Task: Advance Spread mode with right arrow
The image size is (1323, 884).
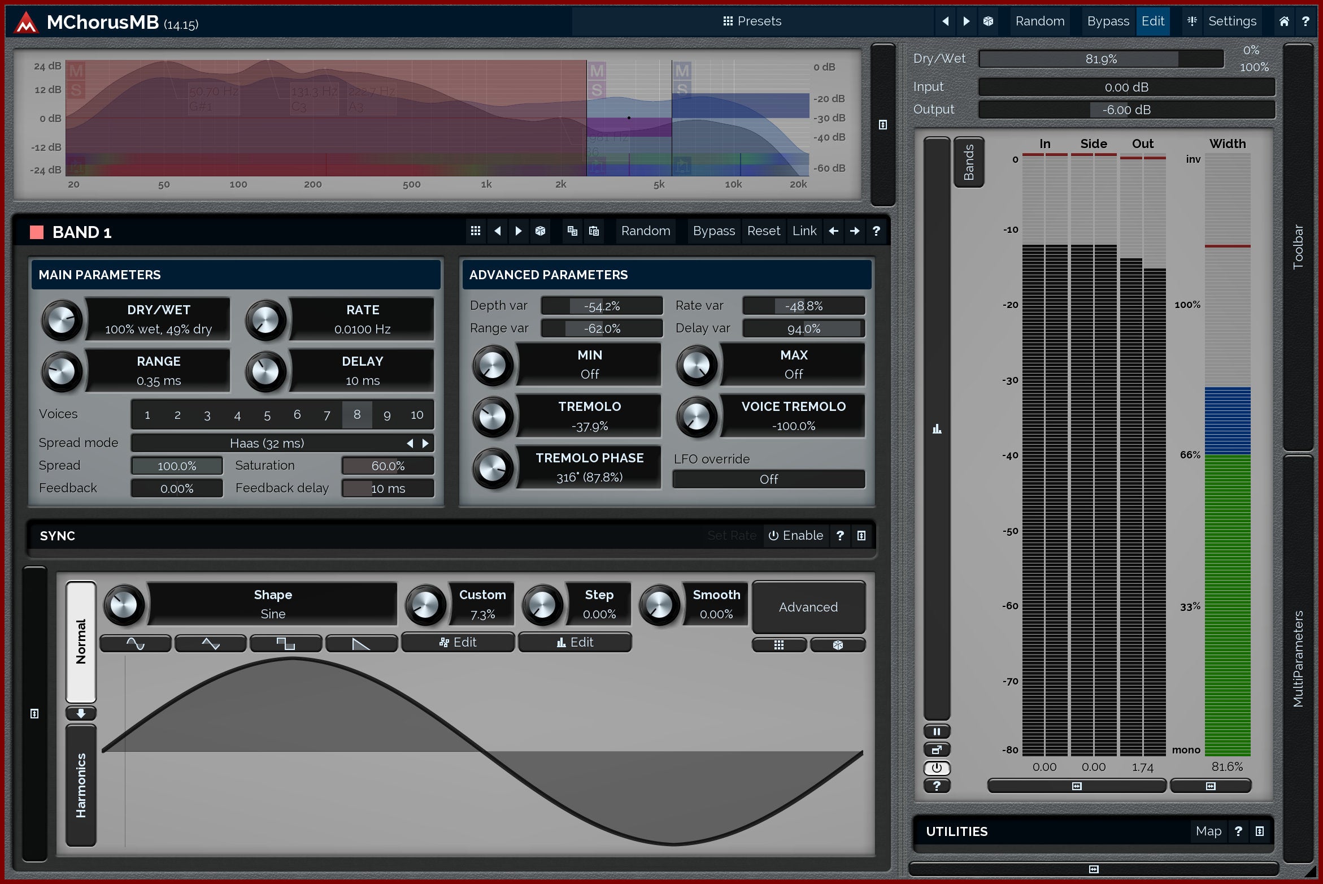Action: pyautogui.click(x=426, y=443)
